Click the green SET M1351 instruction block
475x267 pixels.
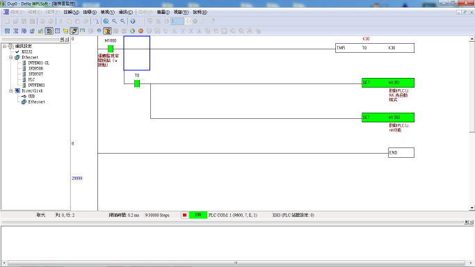388,83
